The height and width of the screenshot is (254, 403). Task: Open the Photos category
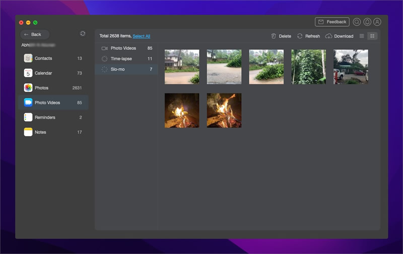pyautogui.click(x=53, y=88)
